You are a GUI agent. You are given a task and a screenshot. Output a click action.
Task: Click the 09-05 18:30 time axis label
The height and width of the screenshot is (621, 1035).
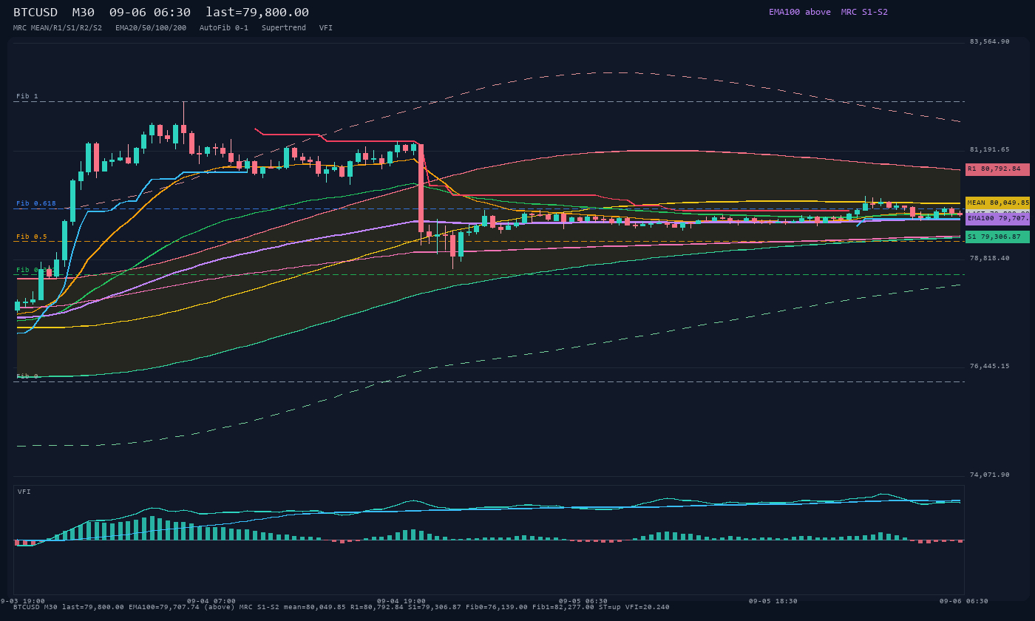click(773, 601)
